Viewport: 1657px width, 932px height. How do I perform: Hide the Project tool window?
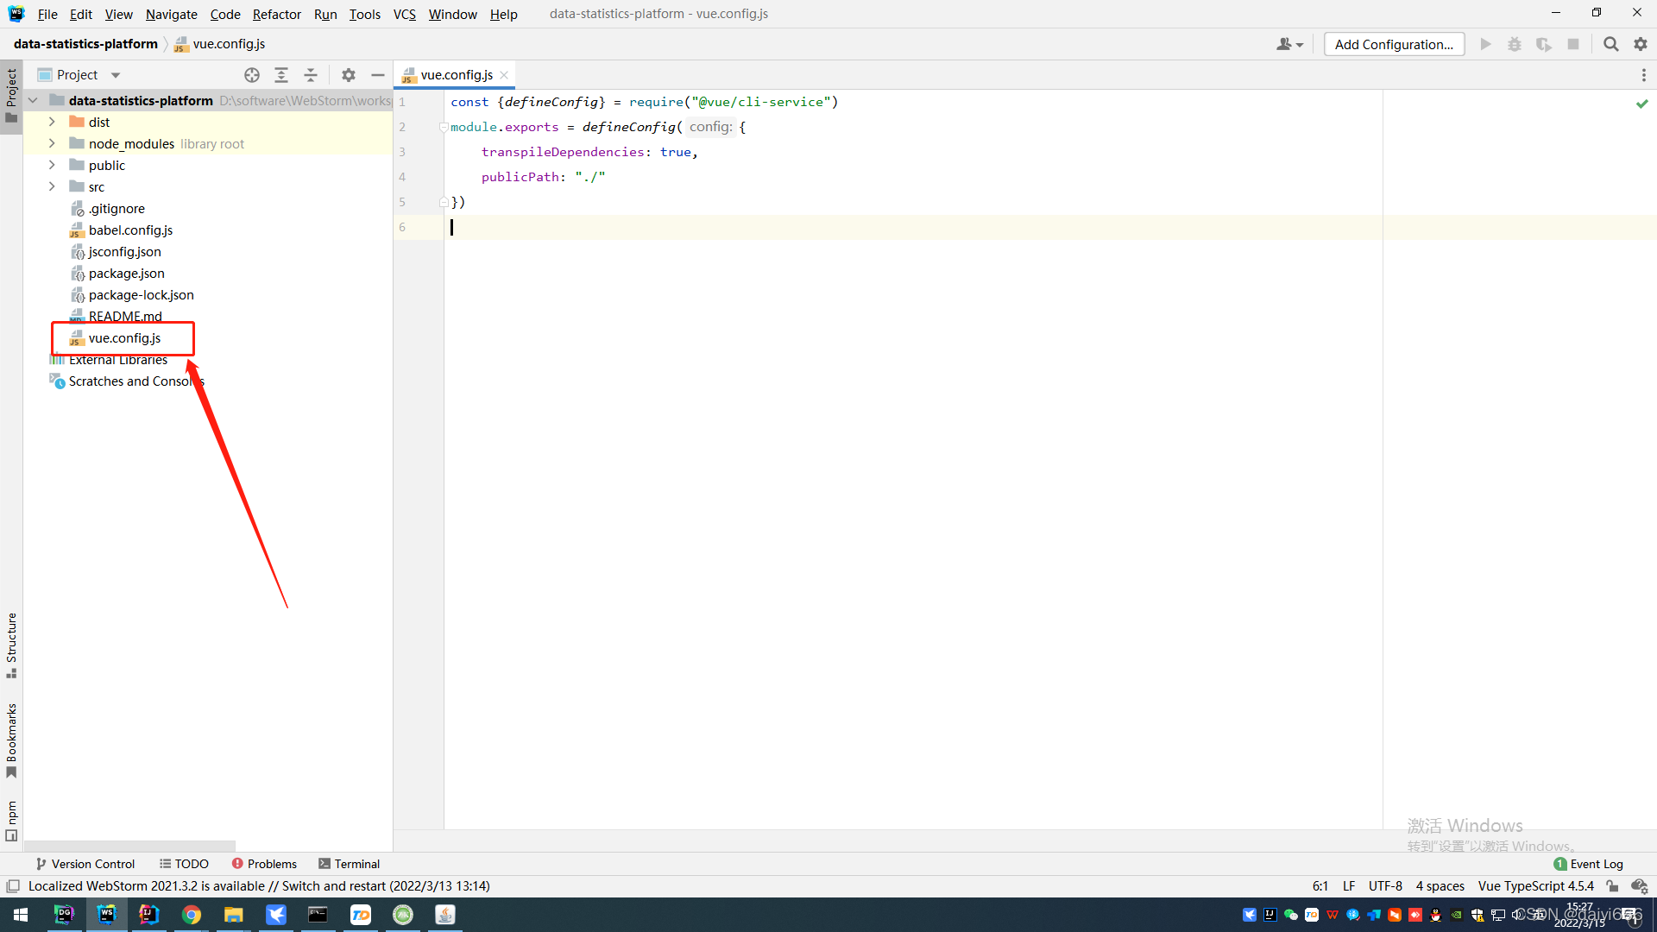pyautogui.click(x=378, y=75)
